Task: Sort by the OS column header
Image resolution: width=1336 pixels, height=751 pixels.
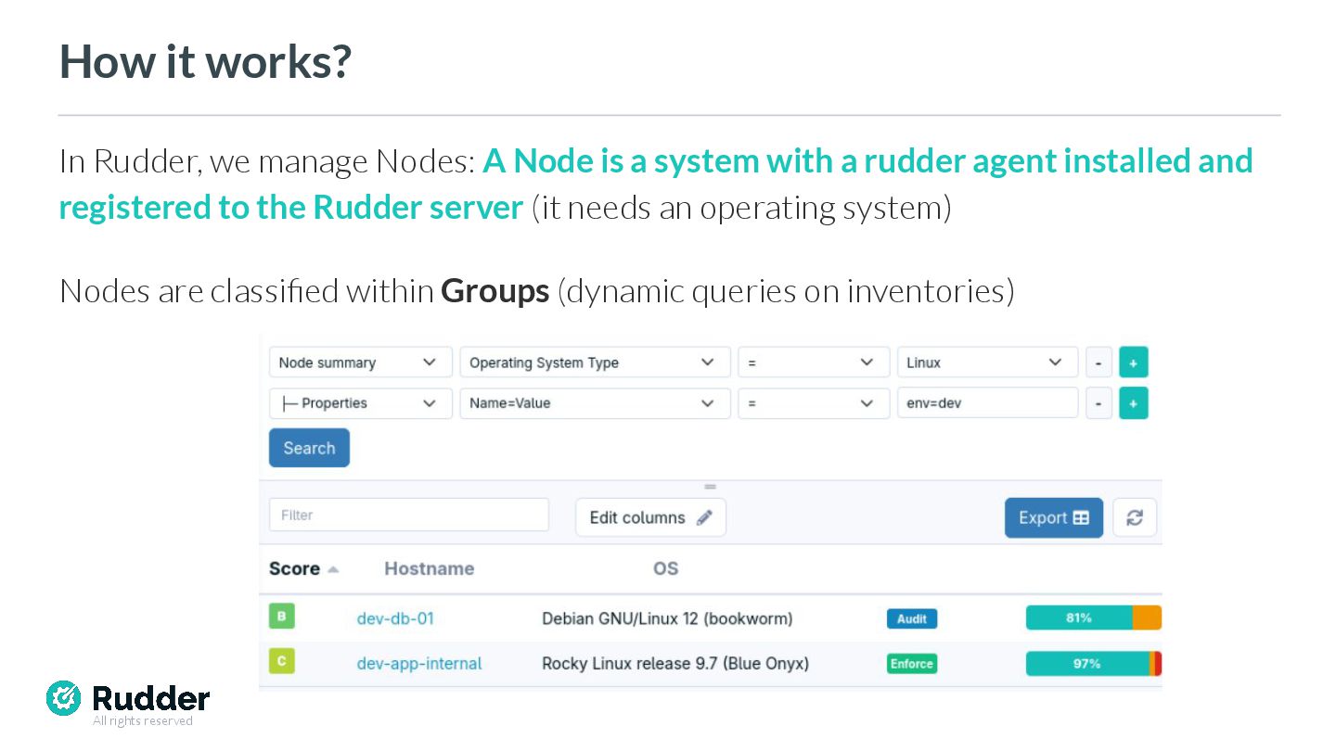Action: click(x=665, y=569)
